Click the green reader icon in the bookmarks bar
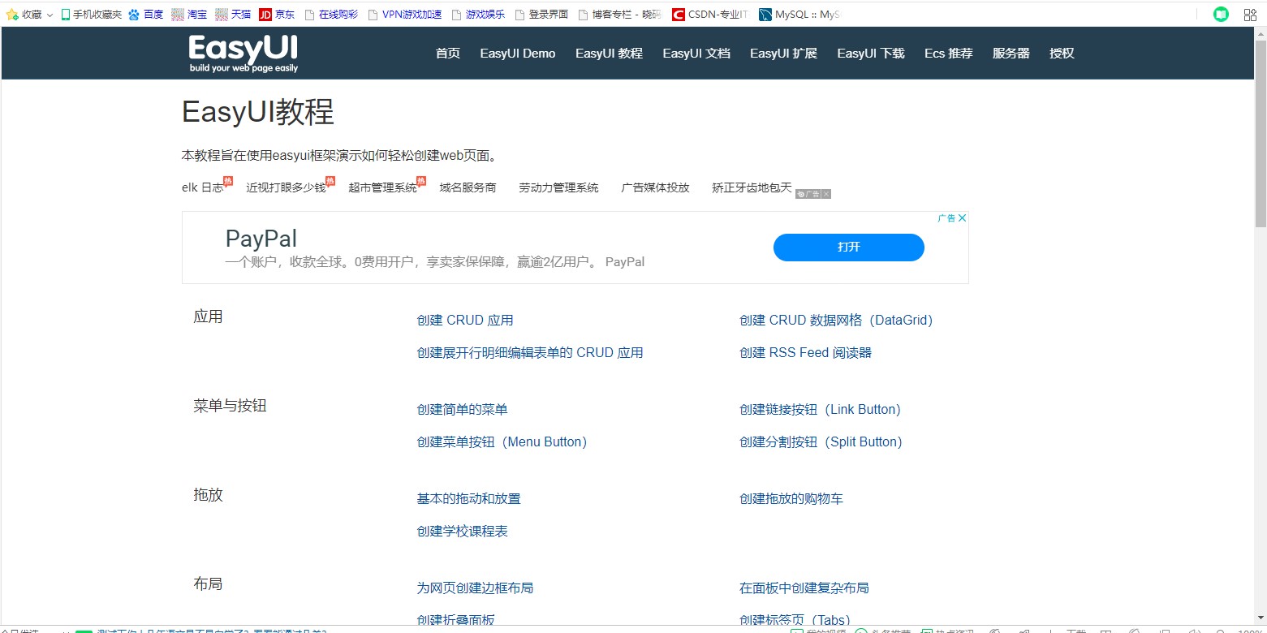This screenshot has width=1267, height=633. click(1221, 14)
